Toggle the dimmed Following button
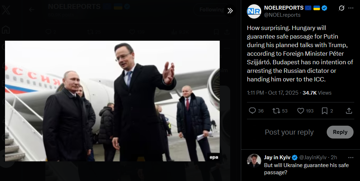Viewport: 360px width, 181px height. point(211,10)
